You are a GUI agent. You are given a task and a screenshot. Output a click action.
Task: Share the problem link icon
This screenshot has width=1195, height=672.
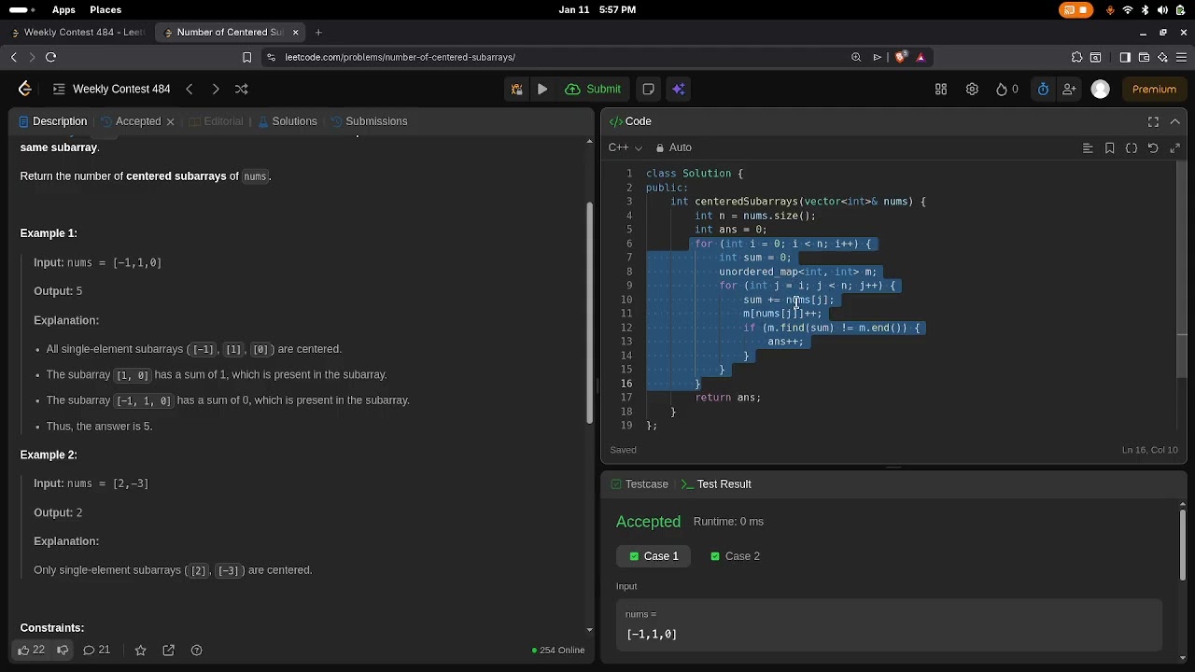[169, 651]
